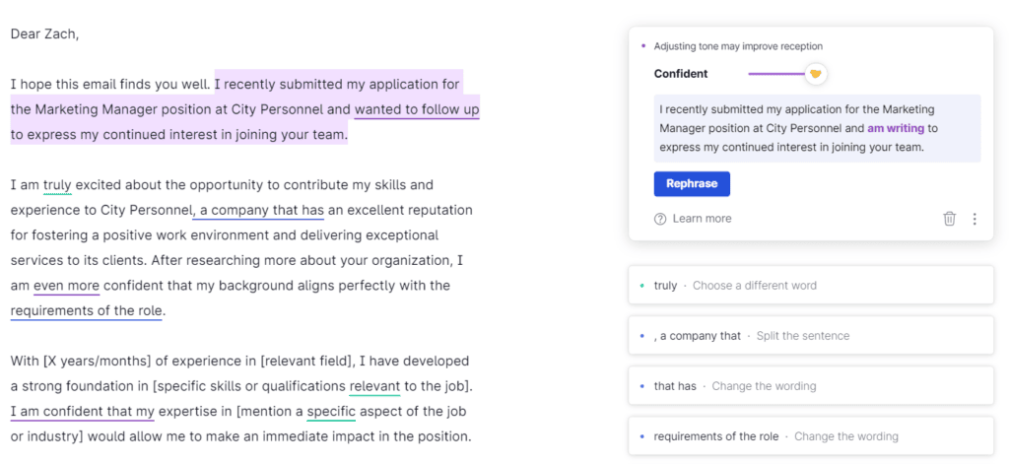Expand the ', a company that' Split the sentence card
This screenshot has height=464, width=1009.
click(x=811, y=335)
